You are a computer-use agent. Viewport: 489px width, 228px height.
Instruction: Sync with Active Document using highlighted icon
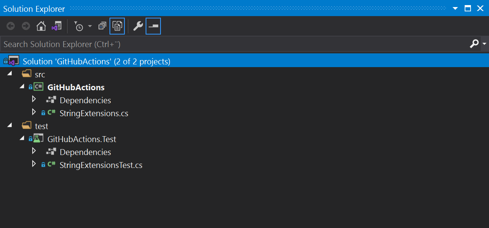coord(117,26)
